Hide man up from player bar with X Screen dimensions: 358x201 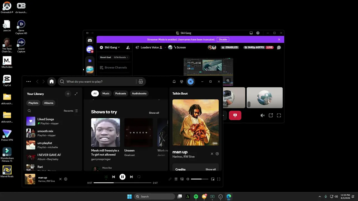click(60, 179)
